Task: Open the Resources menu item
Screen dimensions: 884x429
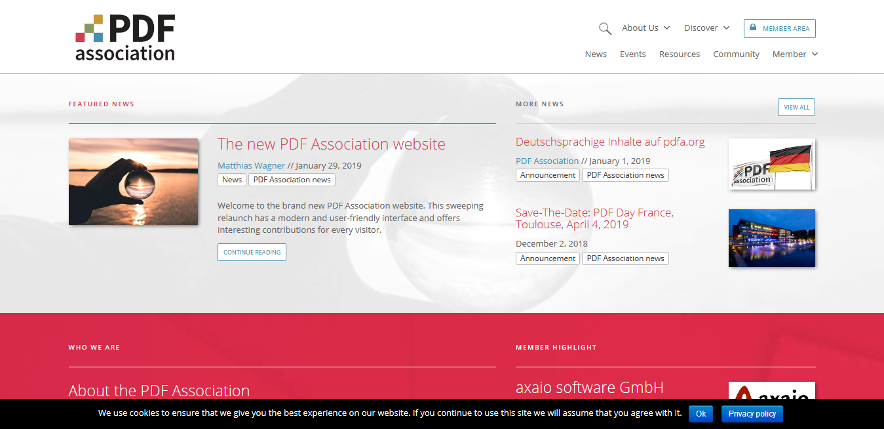Action: (x=680, y=54)
